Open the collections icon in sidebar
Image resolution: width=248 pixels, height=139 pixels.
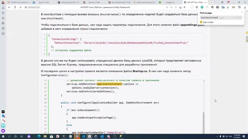pos(3,23)
